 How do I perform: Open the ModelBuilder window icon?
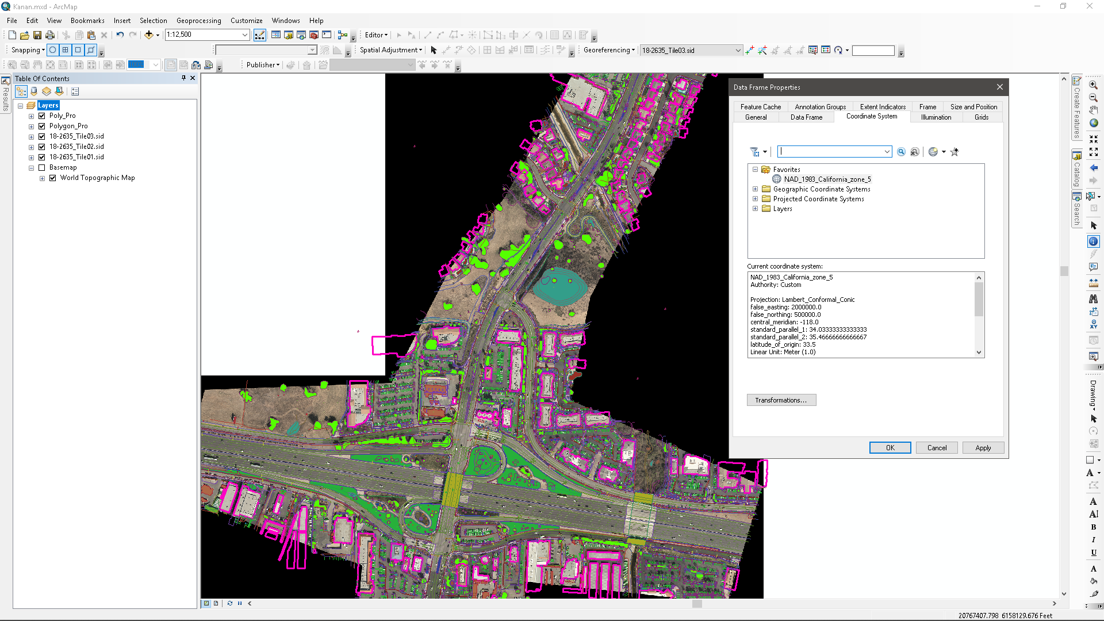343,35
